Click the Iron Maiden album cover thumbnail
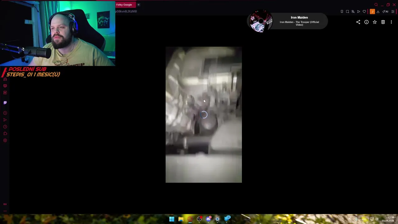Image resolution: width=398 pixels, height=224 pixels. click(261, 21)
